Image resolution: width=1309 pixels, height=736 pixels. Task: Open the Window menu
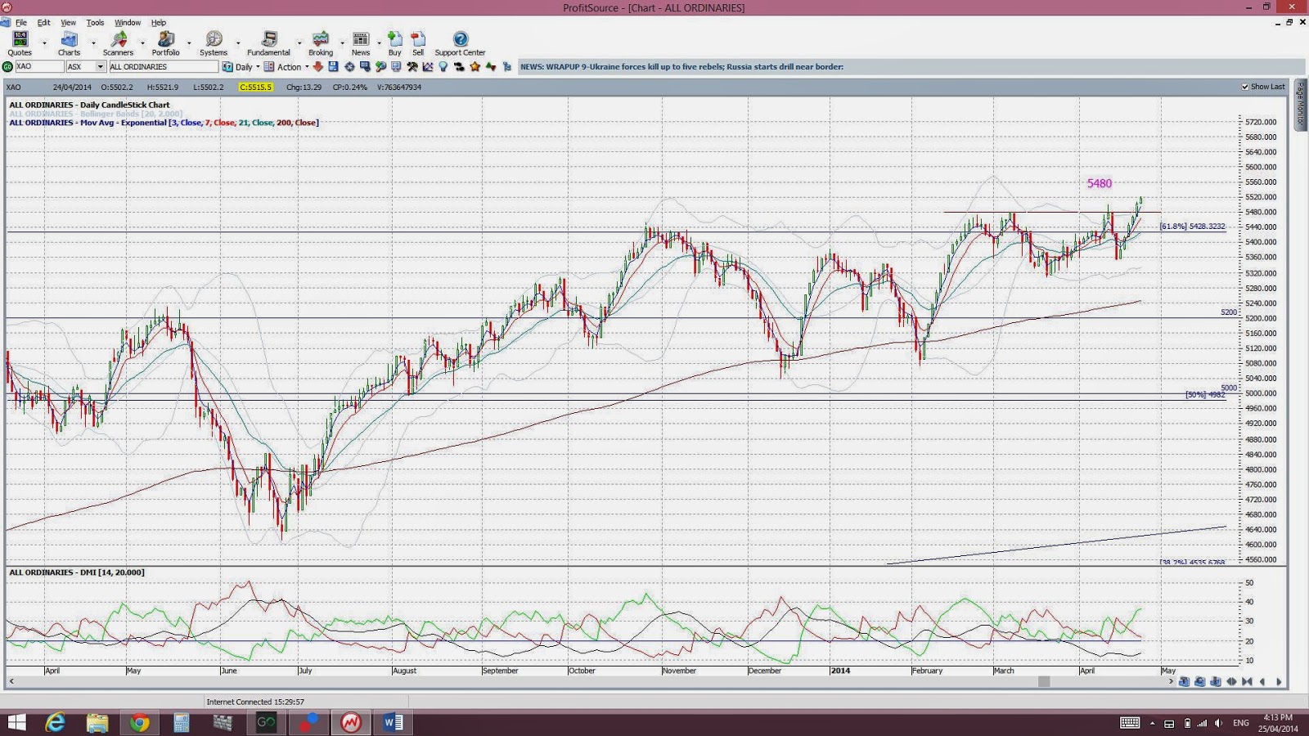point(127,23)
